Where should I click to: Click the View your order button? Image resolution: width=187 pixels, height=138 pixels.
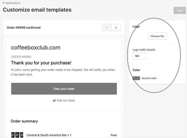[x=64, y=89]
